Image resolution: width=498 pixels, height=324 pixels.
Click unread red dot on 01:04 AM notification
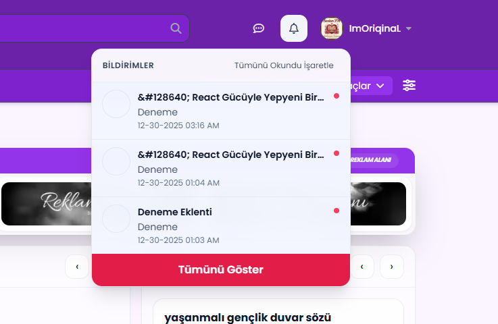tap(337, 154)
